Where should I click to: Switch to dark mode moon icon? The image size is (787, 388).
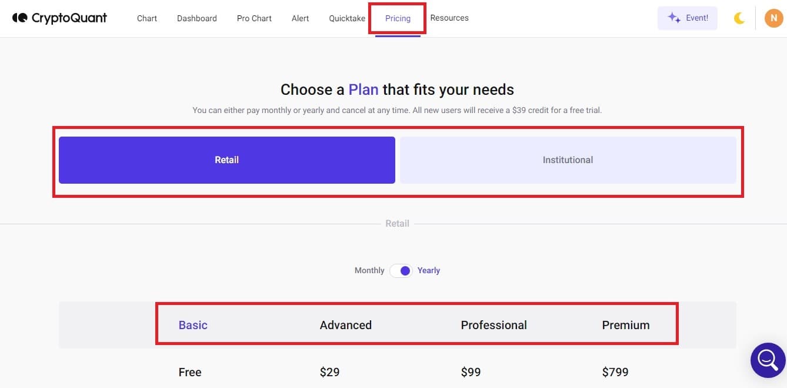click(739, 18)
